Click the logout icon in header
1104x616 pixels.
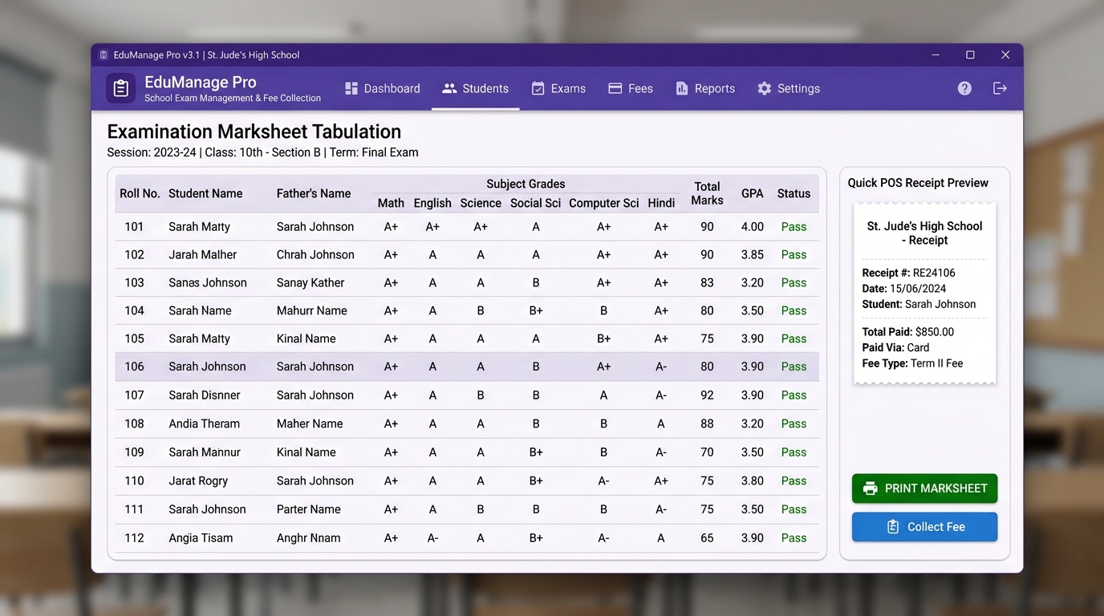click(x=1000, y=88)
